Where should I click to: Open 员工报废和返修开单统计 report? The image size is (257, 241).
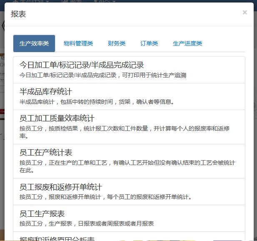click(61, 187)
